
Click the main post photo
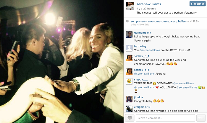[62, 61]
